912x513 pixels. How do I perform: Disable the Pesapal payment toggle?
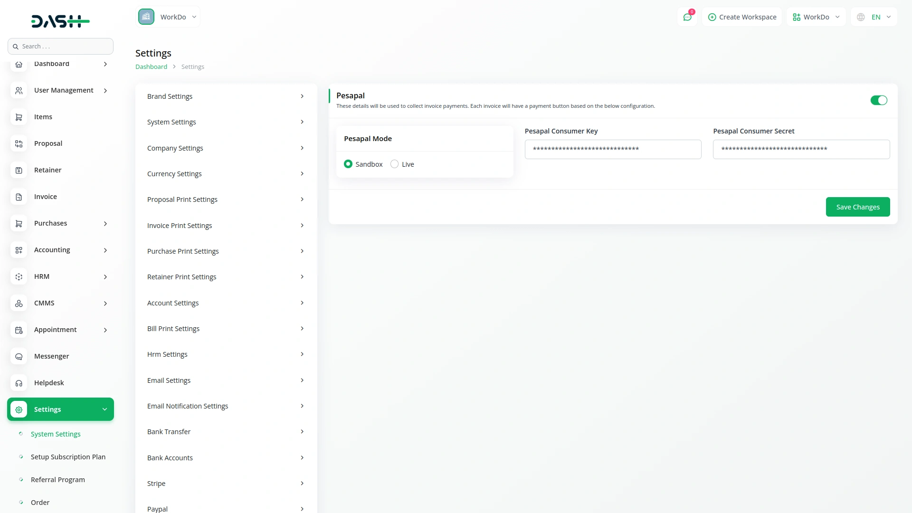(x=878, y=100)
